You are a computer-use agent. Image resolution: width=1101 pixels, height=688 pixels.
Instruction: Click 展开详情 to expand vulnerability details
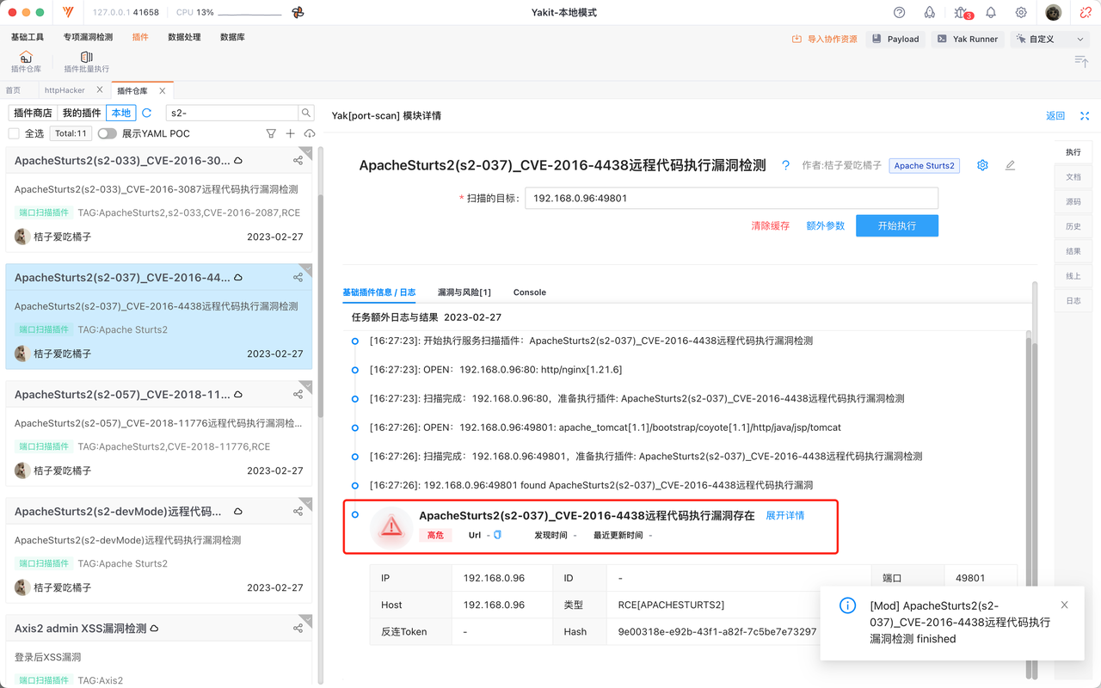tap(785, 515)
